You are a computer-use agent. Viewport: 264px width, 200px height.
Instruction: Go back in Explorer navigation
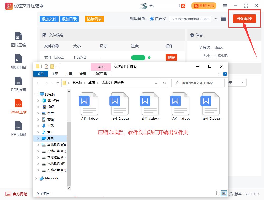pos(38,83)
